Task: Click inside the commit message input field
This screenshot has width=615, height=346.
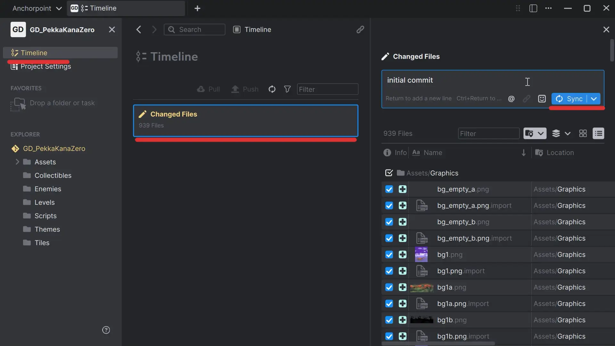Action: 464,80
